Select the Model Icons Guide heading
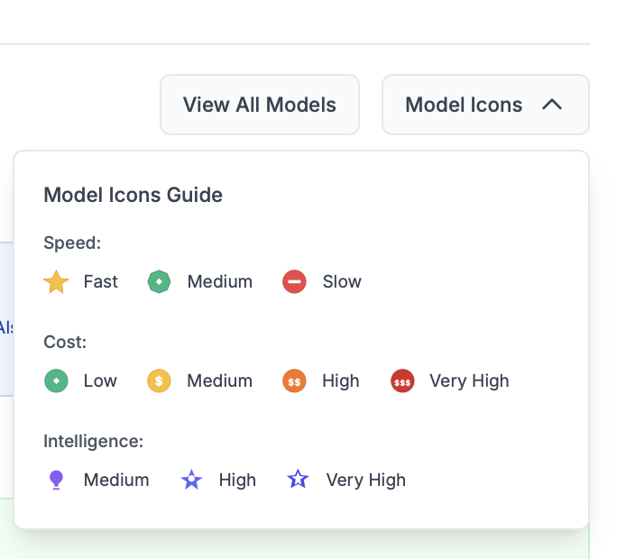This screenshot has height=559, width=626. click(x=133, y=195)
